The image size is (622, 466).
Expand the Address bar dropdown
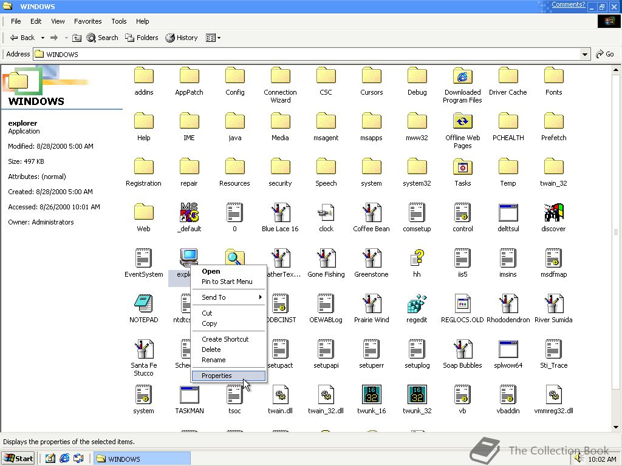click(585, 54)
